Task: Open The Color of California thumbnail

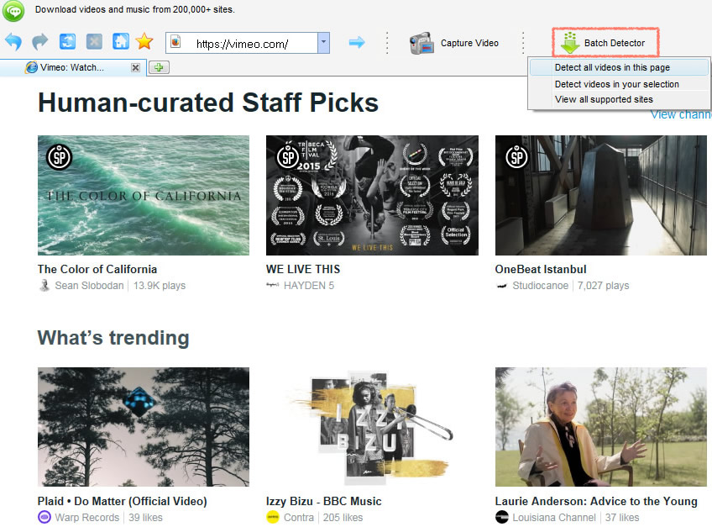Action: (144, 195)
